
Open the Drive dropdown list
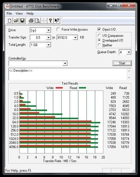48,30
